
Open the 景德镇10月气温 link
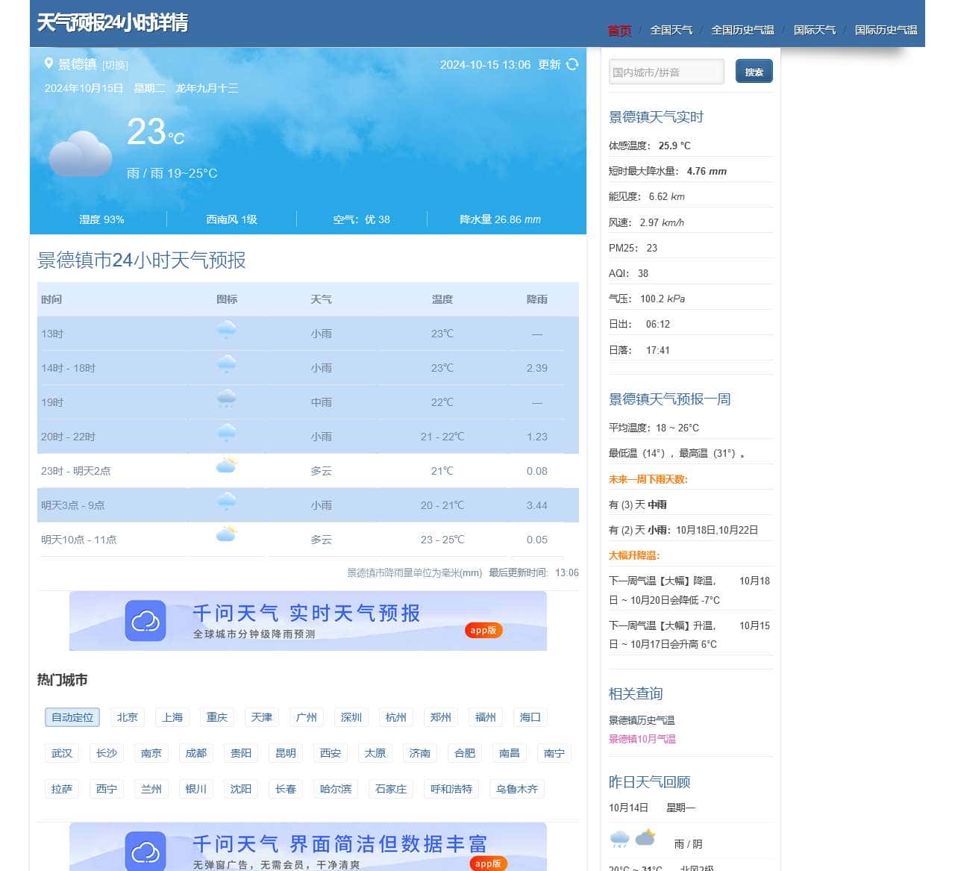click(x=641, y=738)
